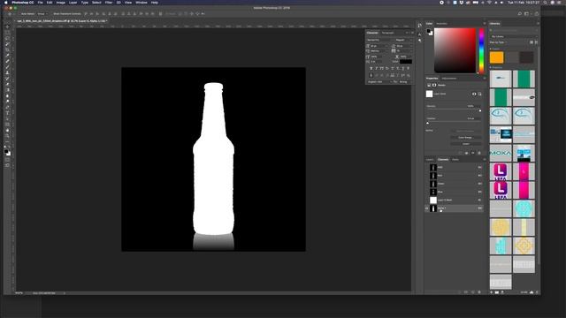Open the anti-aliasing dropdown in the Character panel
This screenshot has height=318, width=566.
pos(405,82)
